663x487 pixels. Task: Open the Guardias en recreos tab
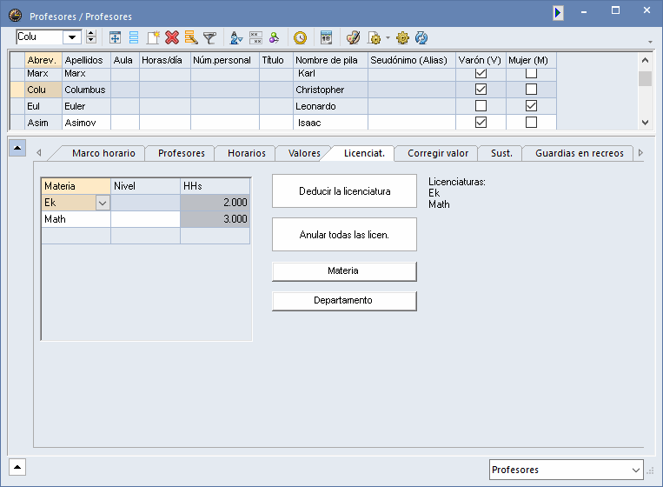point(580,153)
